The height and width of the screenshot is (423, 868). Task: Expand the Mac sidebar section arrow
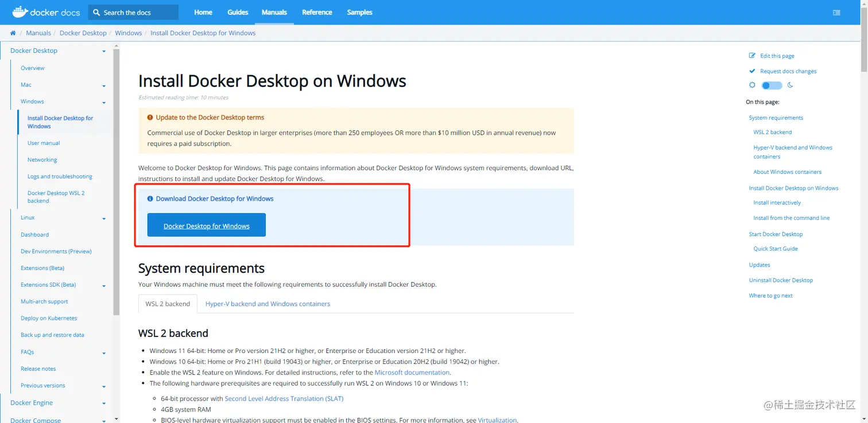(104, 86)
